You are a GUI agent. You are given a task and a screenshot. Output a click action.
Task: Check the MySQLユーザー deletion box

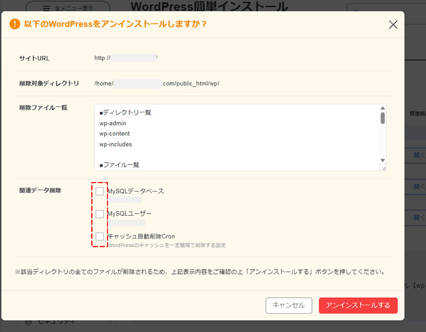(x=100, y=214)
